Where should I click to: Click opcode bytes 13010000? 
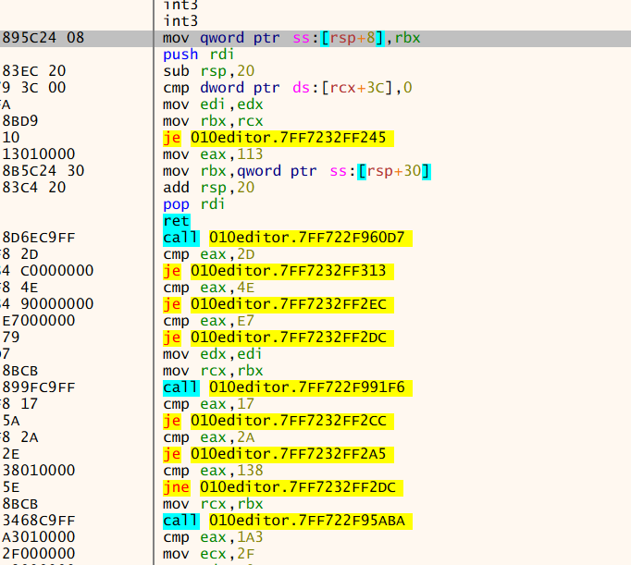pos(39,154)
